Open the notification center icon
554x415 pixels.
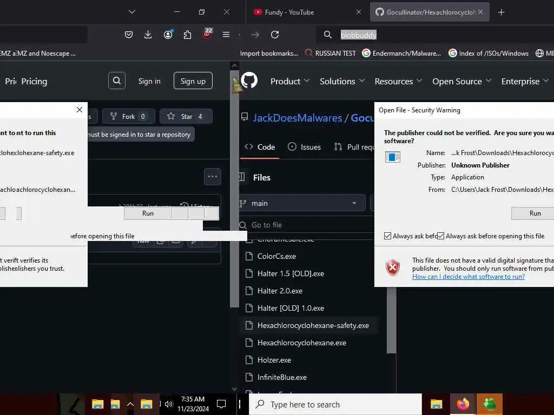[221, 404]
